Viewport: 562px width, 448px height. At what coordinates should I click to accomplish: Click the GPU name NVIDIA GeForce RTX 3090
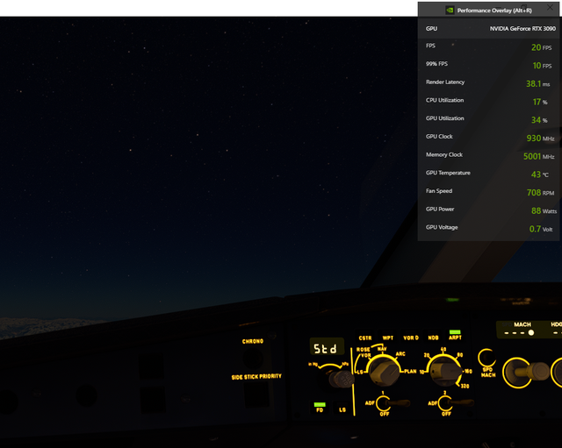[522, 29]
